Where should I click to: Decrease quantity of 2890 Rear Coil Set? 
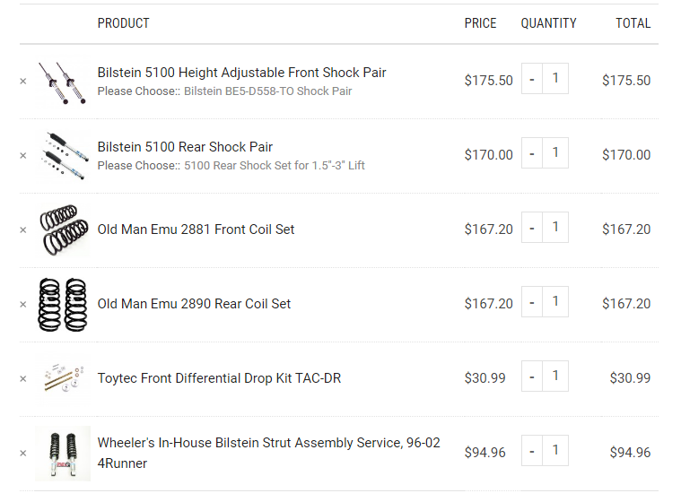click(531, 302)
